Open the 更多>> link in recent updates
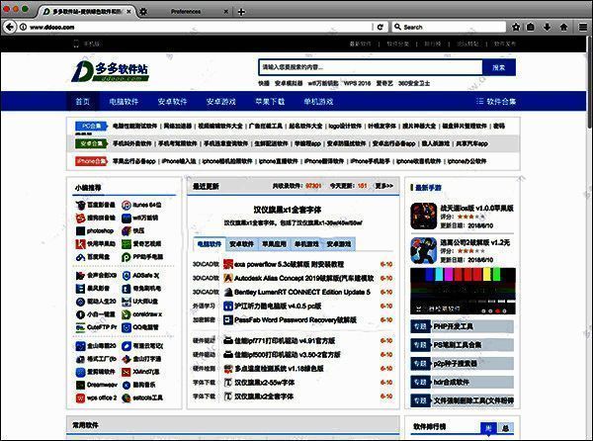This screenshot has width=593, height=441. pos(384,185)
